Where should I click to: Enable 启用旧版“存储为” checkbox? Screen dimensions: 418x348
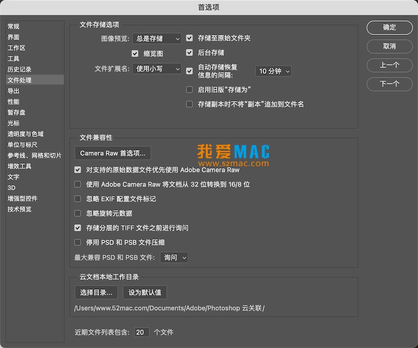point(189,89)
